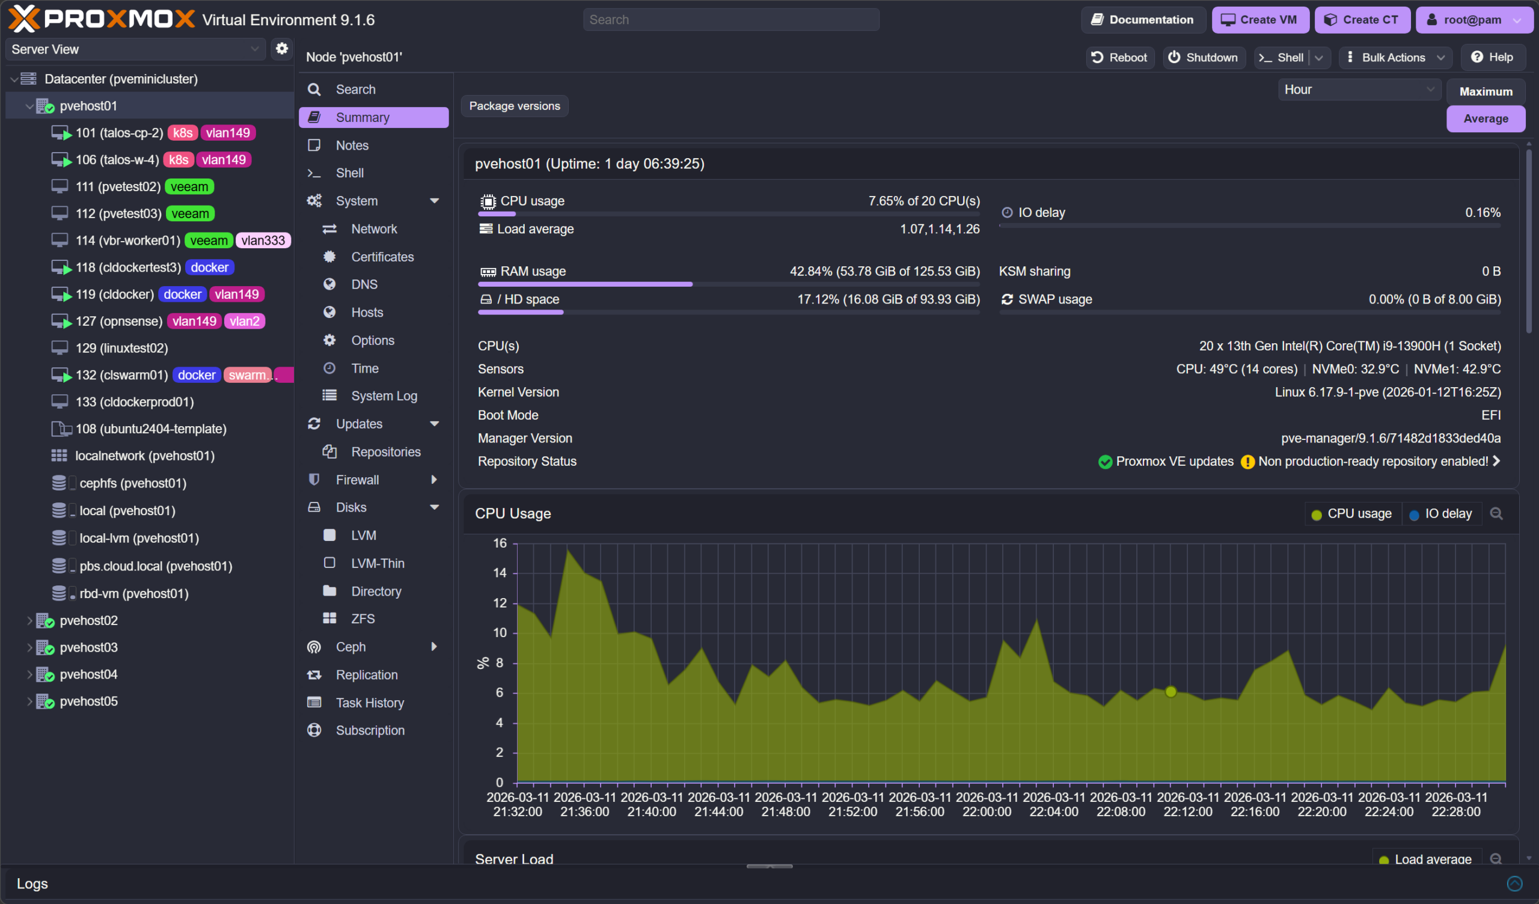Click the pbs.cloud.local storage icon

coord(60,566)
